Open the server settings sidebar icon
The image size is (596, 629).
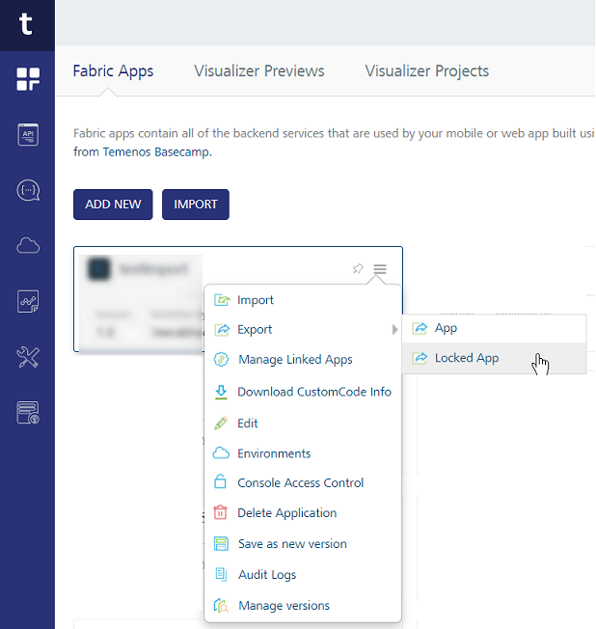tap(28, 412)
